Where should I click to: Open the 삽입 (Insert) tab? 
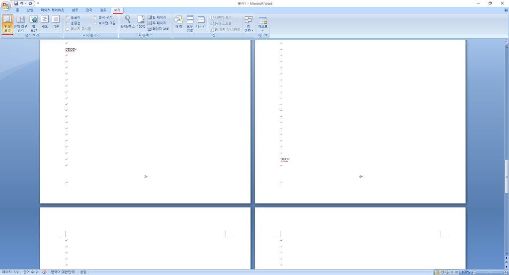pyautogui.click(x=30, y=10)
